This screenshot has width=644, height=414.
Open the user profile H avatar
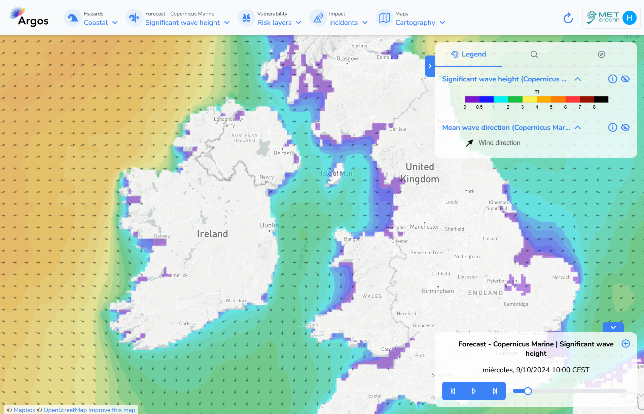(x=629, y=18)
